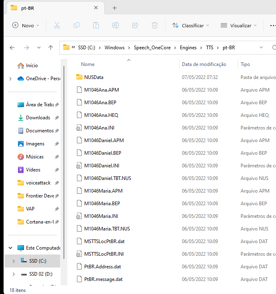Open Início in the navigation pane
The height and width of the screenshot is (294, 276).
tap(32, 66)
